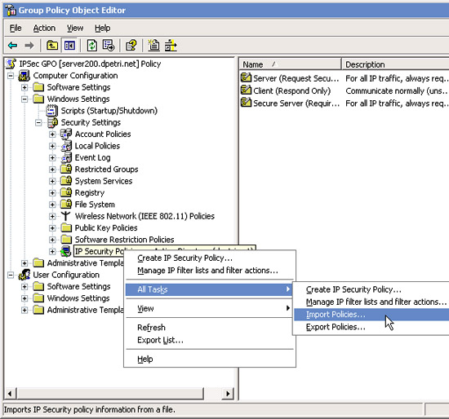Click the Manage IP filter lists toolbar icon

pos(171,46)
